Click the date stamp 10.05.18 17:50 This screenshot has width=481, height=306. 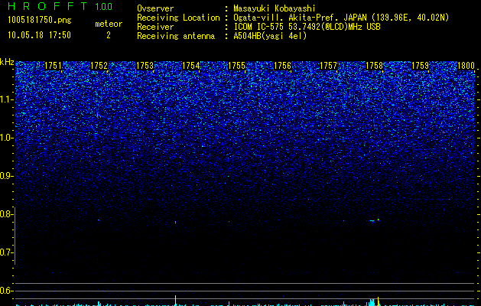[39, 35]
